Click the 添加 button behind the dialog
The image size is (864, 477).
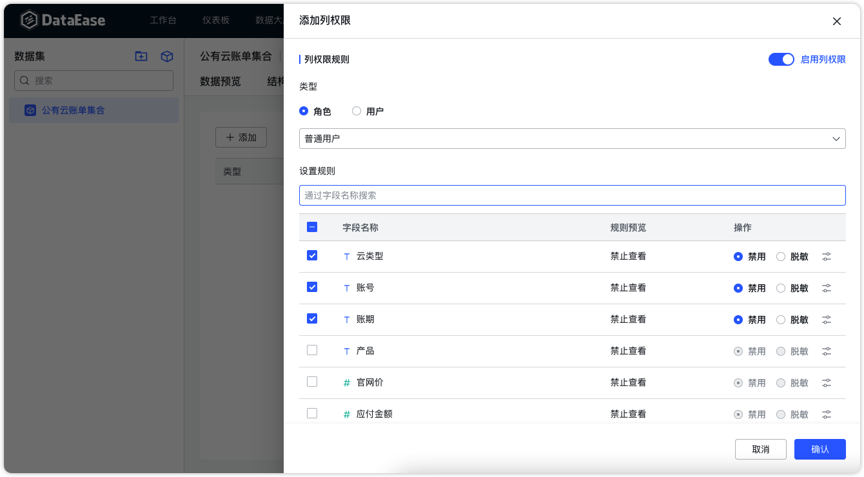tap(241, 137)
